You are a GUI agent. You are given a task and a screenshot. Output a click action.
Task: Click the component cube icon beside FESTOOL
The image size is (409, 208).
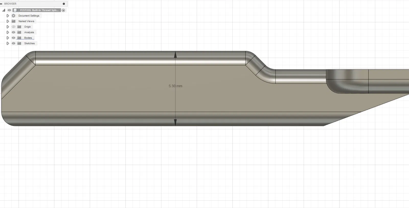pos(15,10)
